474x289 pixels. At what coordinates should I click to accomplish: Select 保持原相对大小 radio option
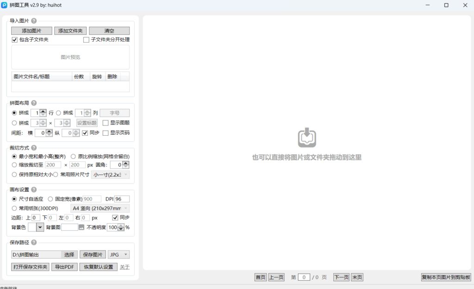14,175
